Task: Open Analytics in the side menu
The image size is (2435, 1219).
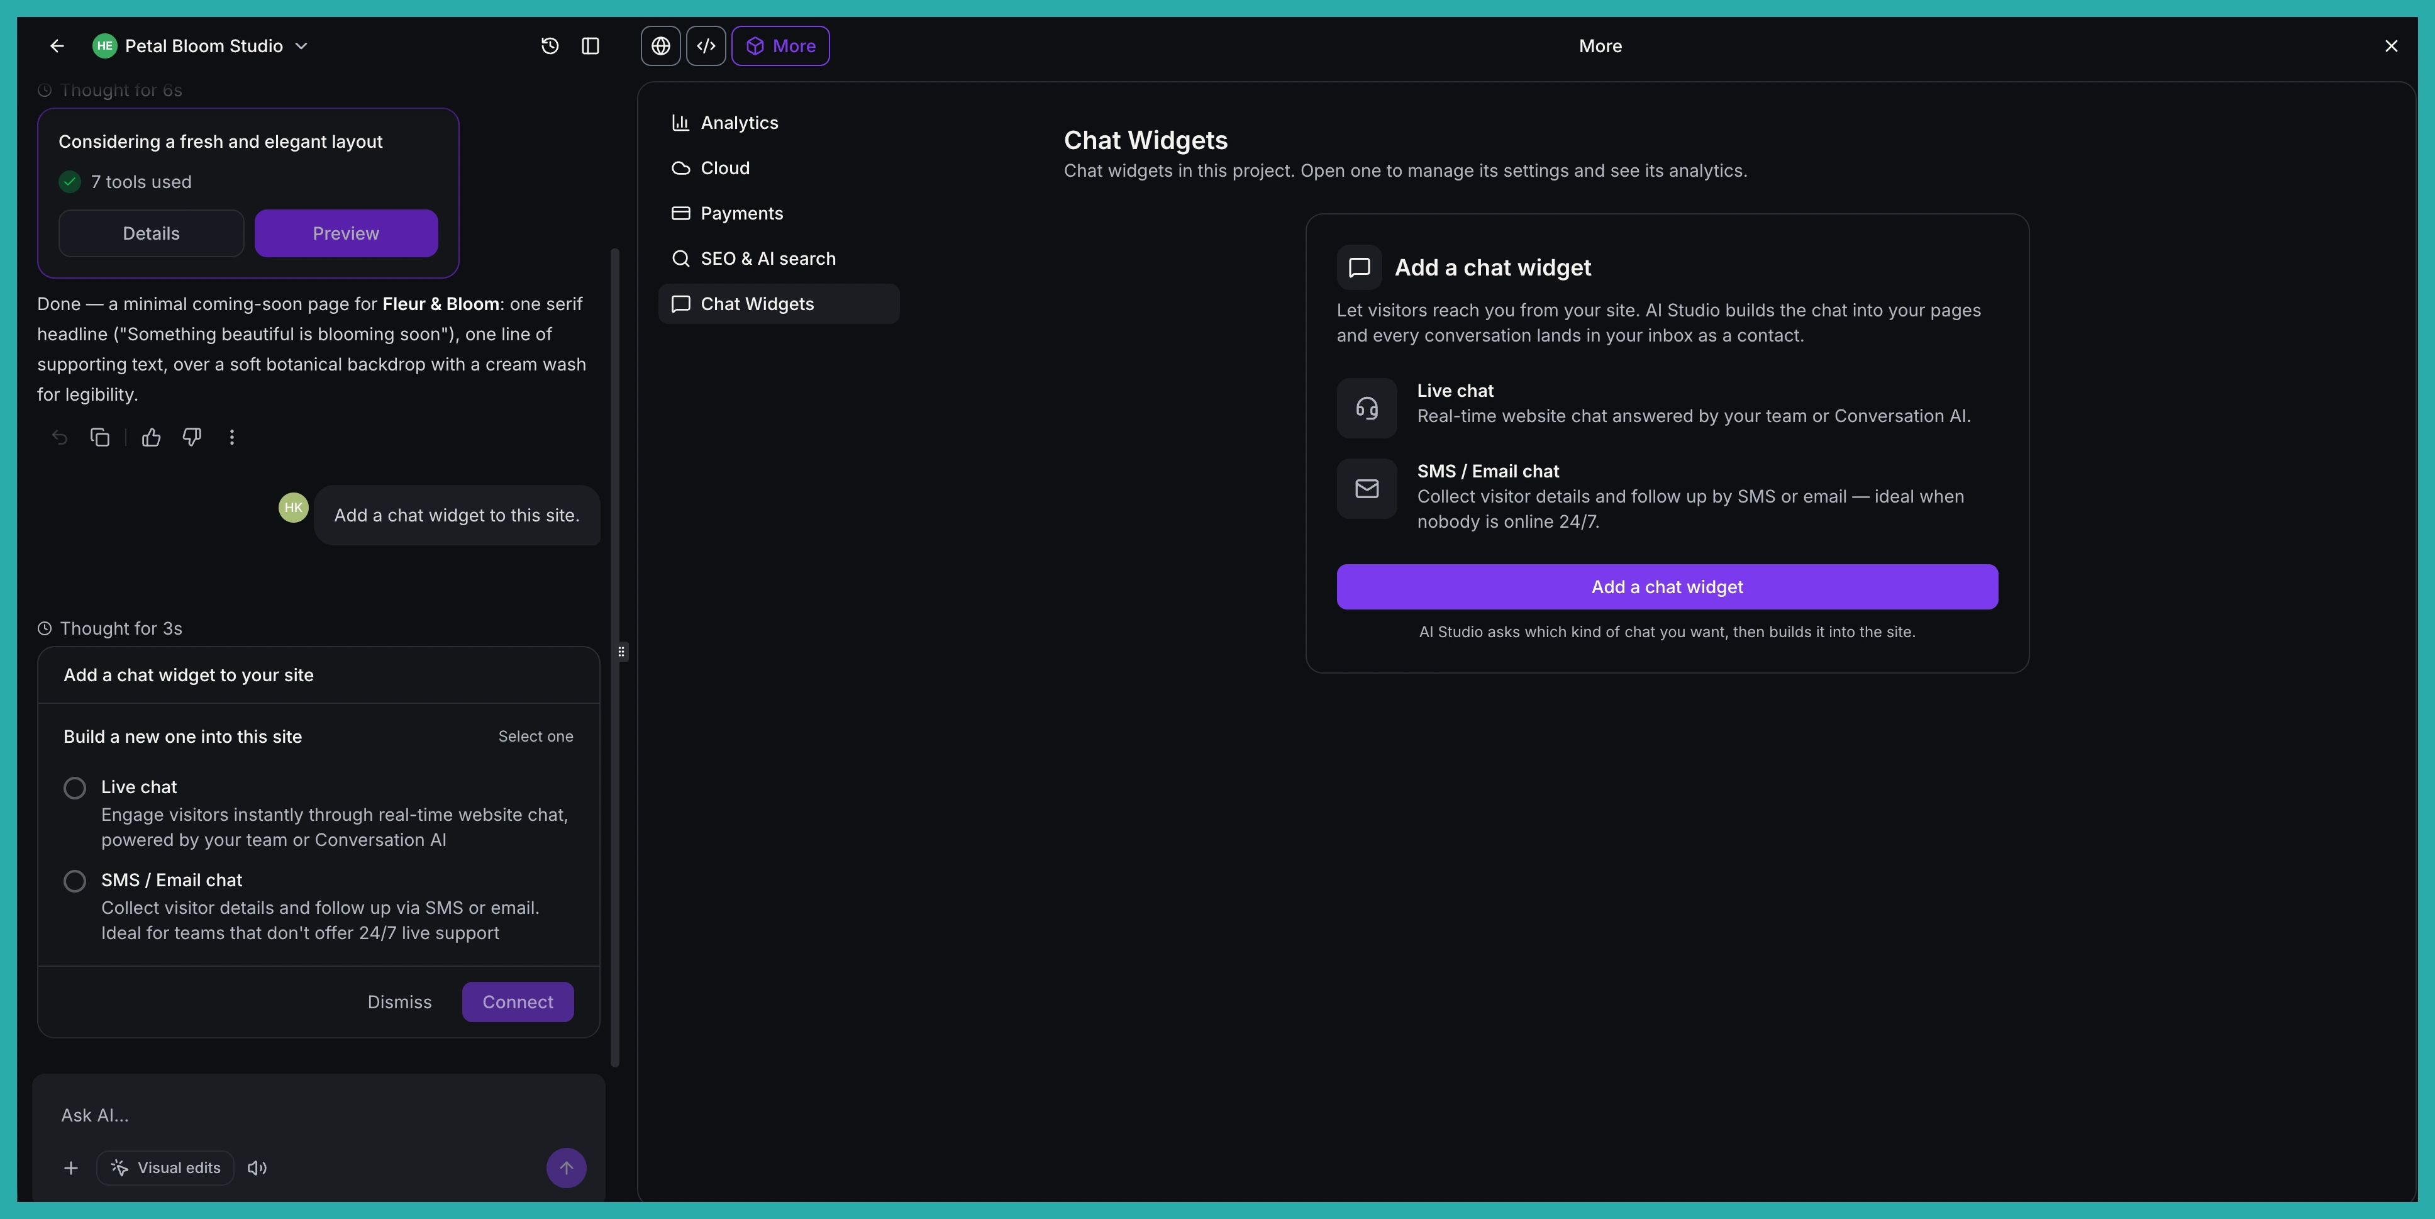Action: point(779,123)
